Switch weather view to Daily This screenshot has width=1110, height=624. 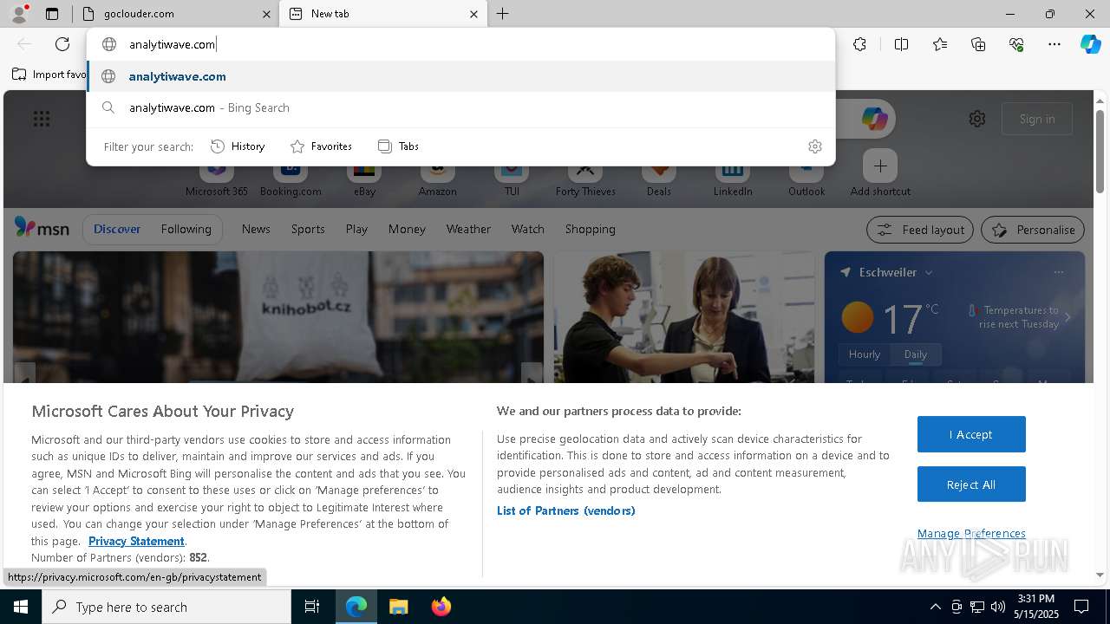click(x=916, y=354)
